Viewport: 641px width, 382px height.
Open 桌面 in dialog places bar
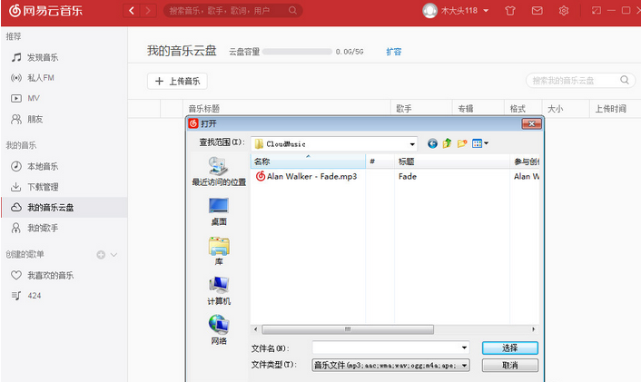pos(219,211)
